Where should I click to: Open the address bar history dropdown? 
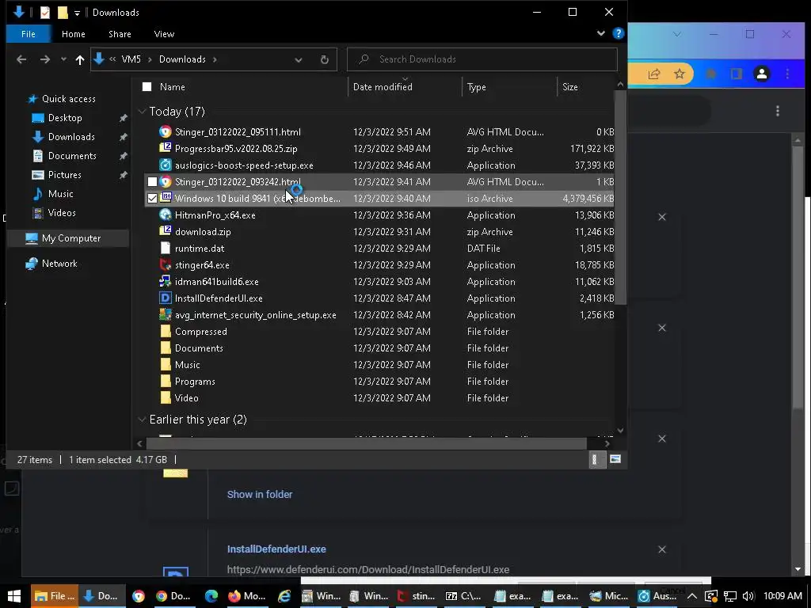(x=299, y=59)
